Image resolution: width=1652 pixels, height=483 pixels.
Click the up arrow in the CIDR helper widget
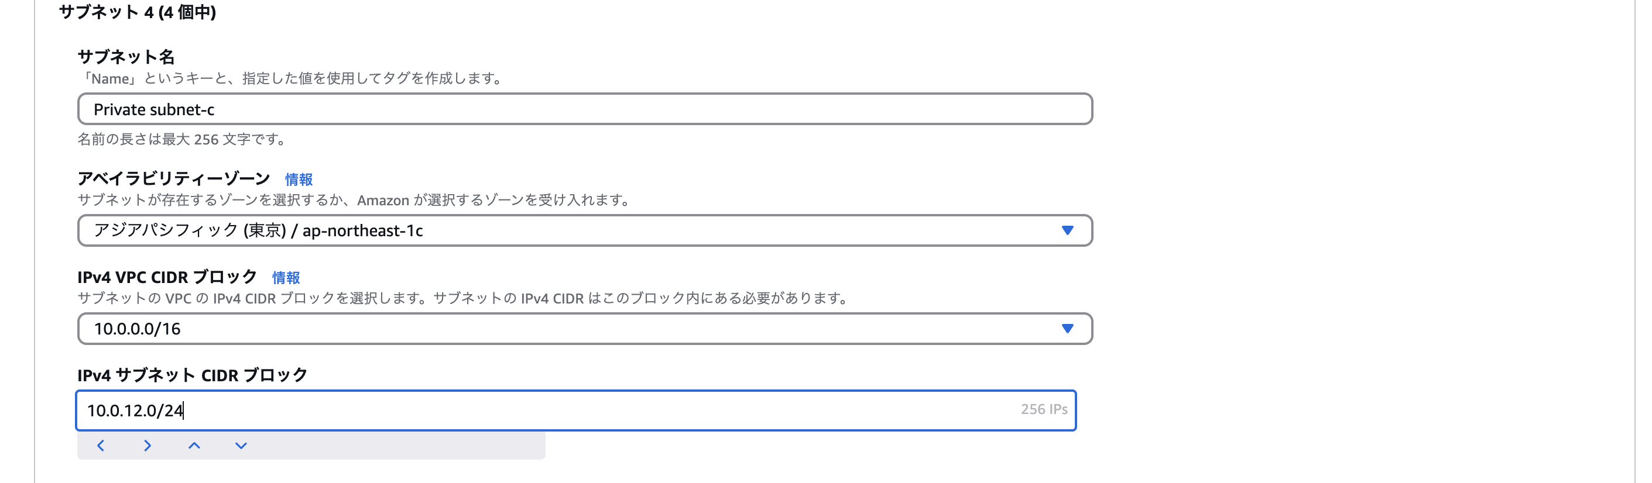pos(194,444)
